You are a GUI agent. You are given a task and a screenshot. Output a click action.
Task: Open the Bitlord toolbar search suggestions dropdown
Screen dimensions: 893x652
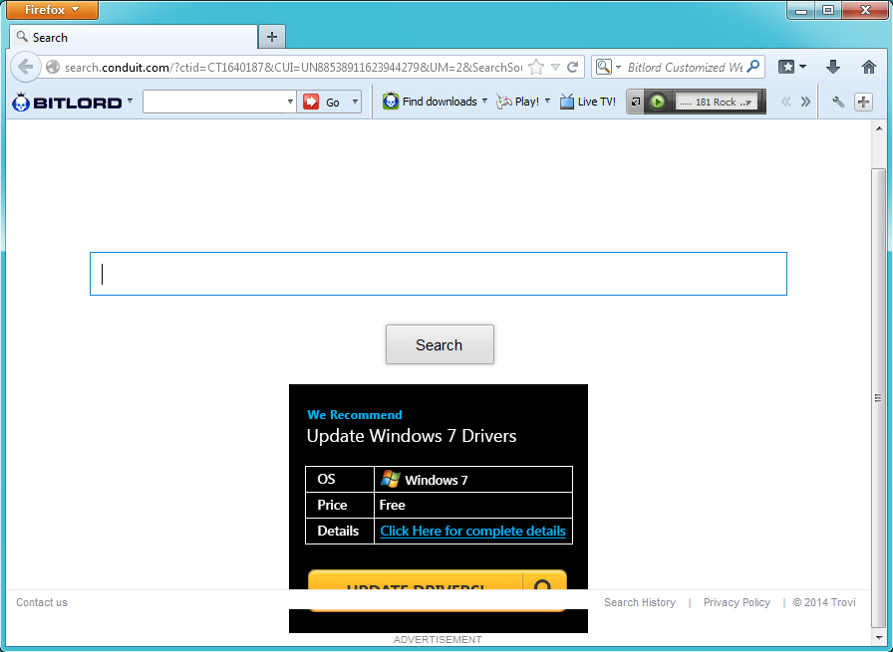point(290,102)
